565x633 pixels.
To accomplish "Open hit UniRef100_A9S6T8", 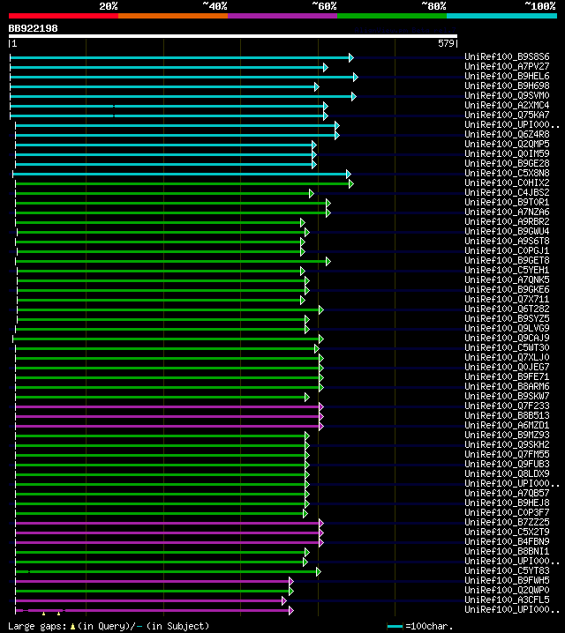I will click(507, 241).
